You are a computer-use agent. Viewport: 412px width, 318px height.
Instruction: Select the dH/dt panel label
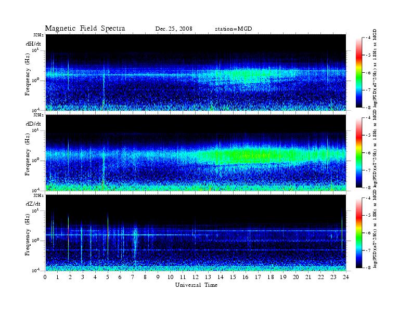pyautogui.click(x=33, y=44)
